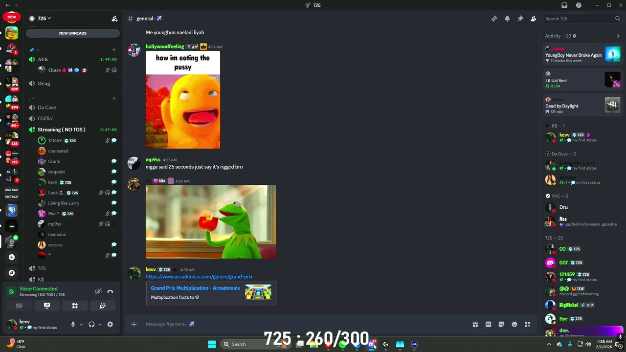Mute the microphone in user panel
This screenshot has height=352, width=626.
[x=73, y=324]
